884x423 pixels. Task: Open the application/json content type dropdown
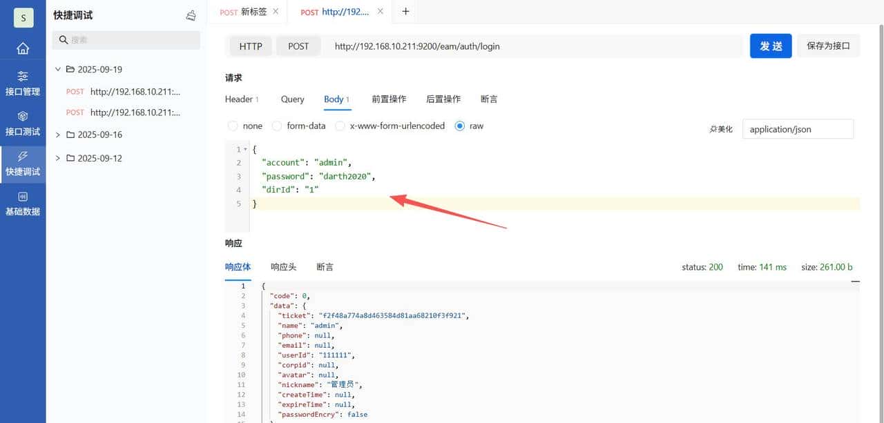coord(797,129)
